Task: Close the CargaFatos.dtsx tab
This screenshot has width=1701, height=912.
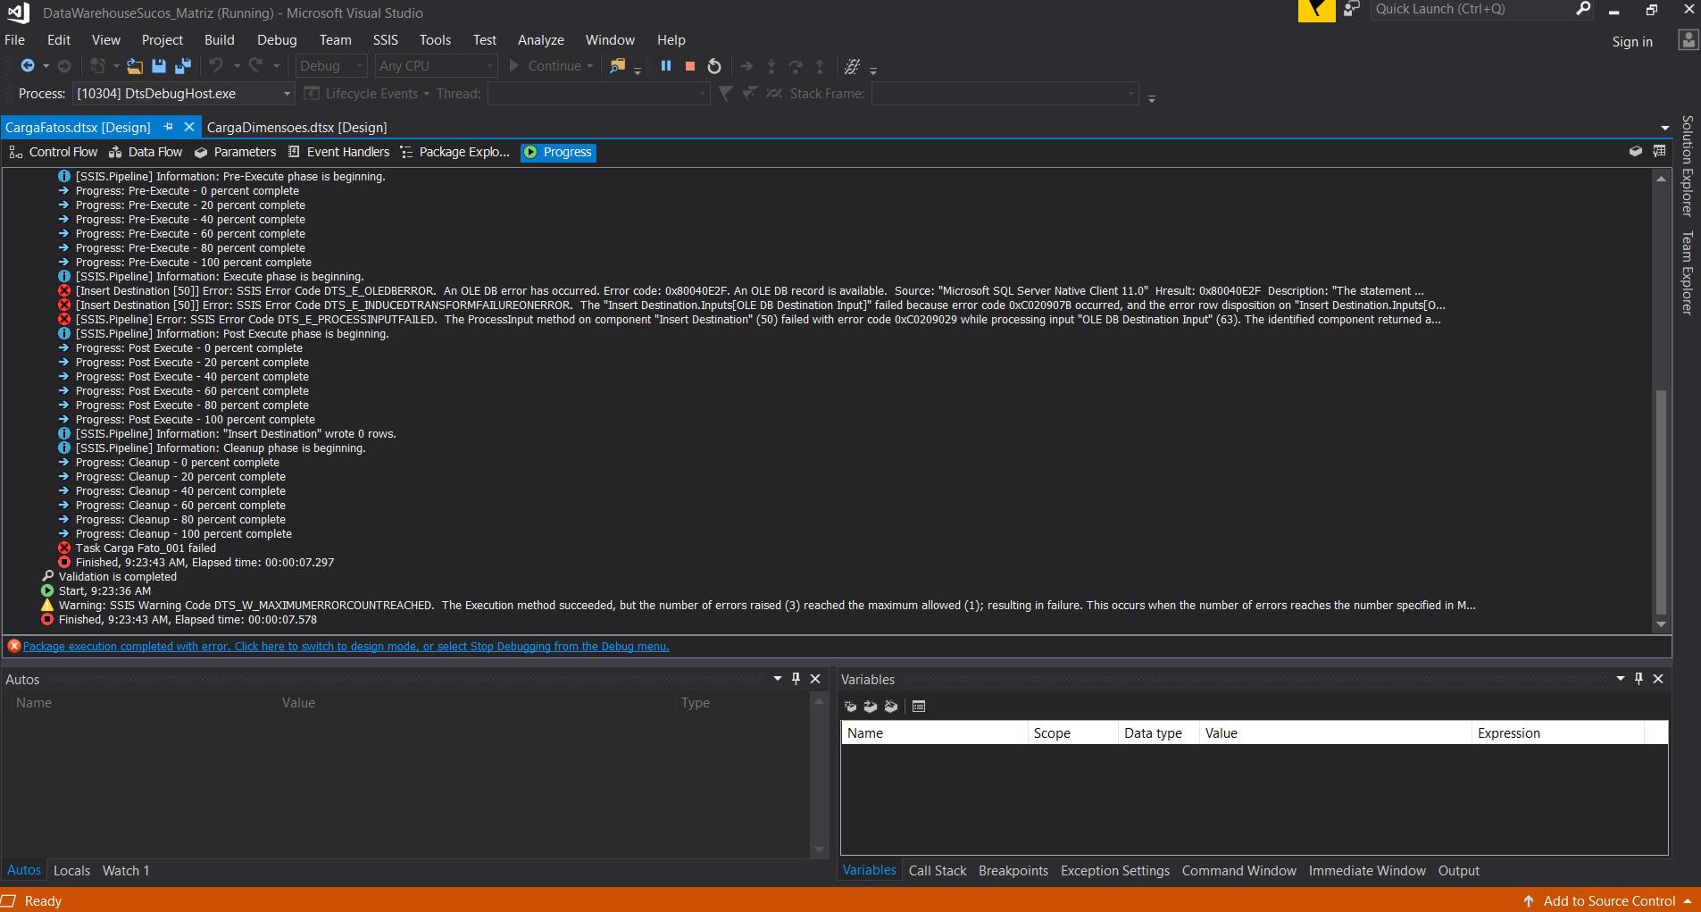Action: click(189, 127)
